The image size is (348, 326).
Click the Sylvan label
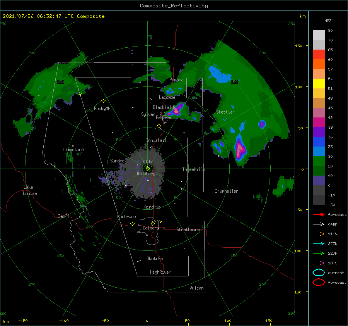[x=148, y=114]
